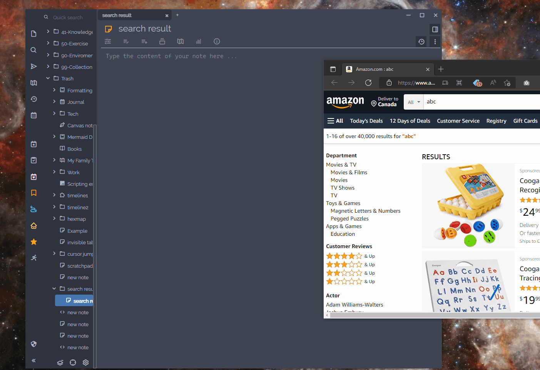Click the Quick search box in Trilium

68,17
